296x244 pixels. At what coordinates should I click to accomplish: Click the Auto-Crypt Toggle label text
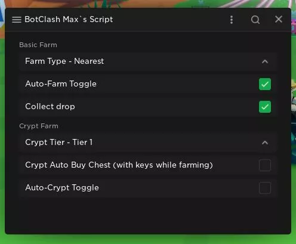[x=62, y=188]
